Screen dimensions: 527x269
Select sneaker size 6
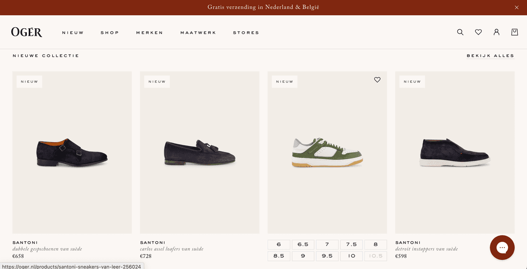tap(279, 245)
